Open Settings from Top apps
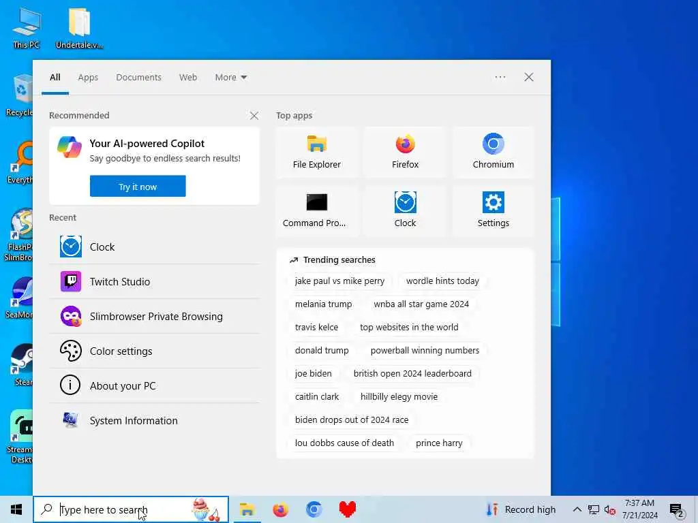698x523 pixels. coord(493,211)
